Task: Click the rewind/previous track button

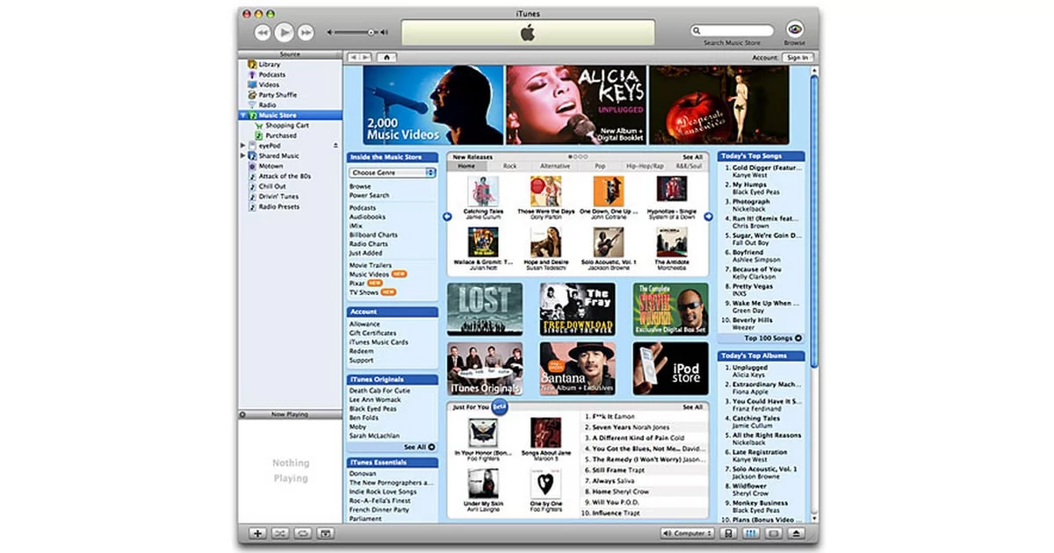Action: pos(263,32)
